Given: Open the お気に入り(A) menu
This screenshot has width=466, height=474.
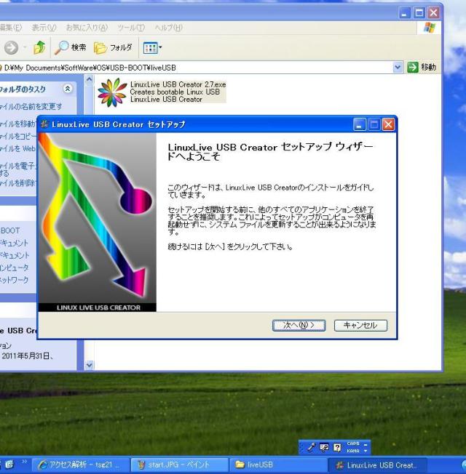Looking at the screenshot, I should 85,28.
